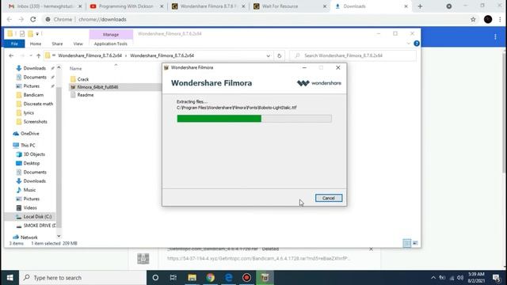The height and width of the screenshot is (285, 507).
Task: Switch to Wait For Resource tab
Action: (x=290, y=6)
